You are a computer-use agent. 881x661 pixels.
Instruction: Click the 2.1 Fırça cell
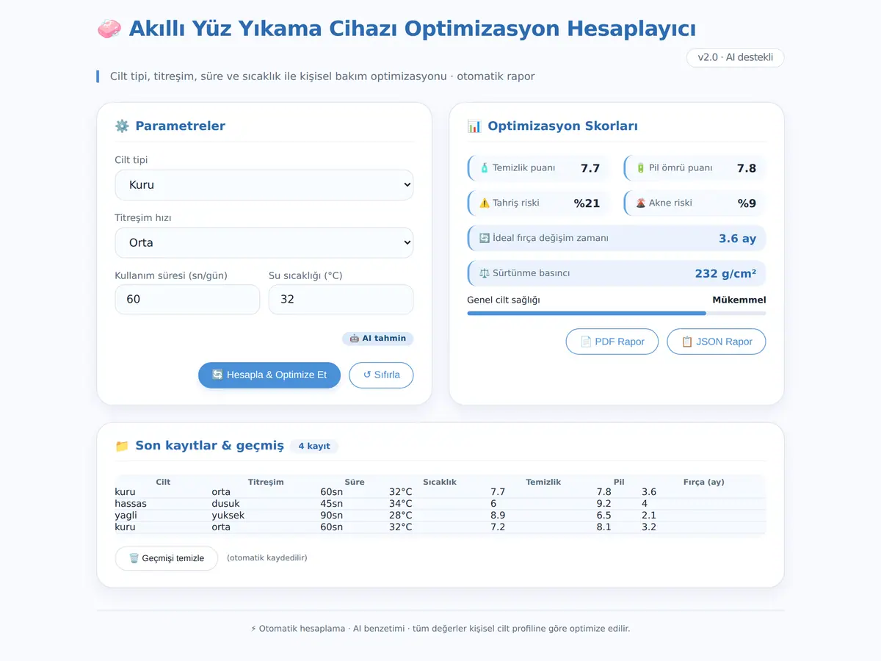(649, 516)
